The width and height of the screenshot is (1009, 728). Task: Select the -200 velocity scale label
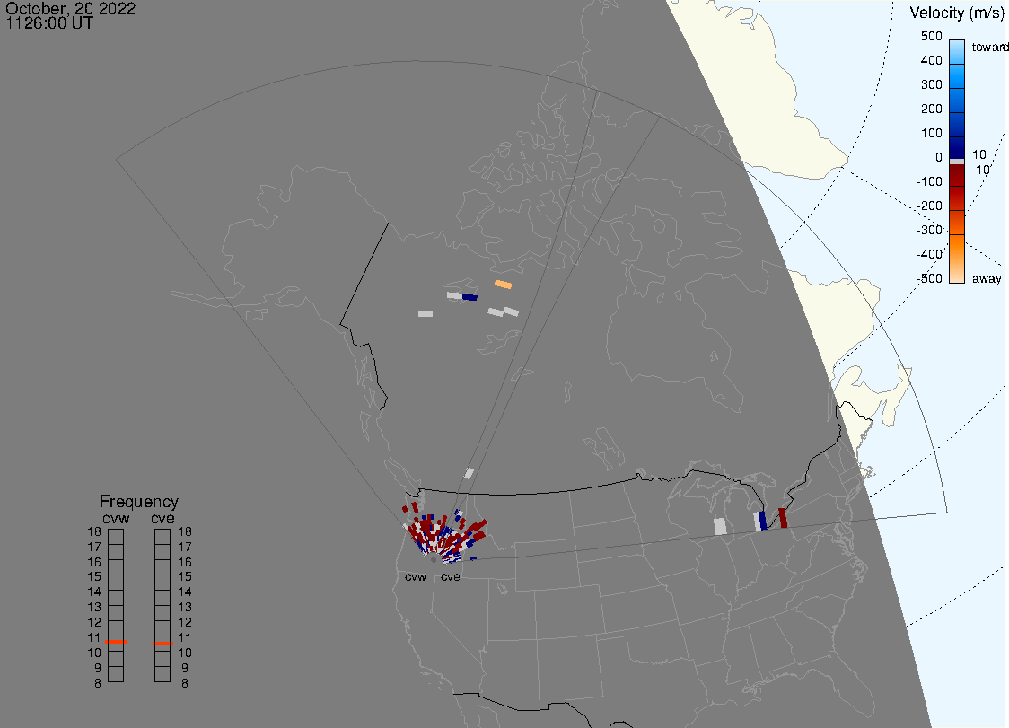tap(929, 206)
